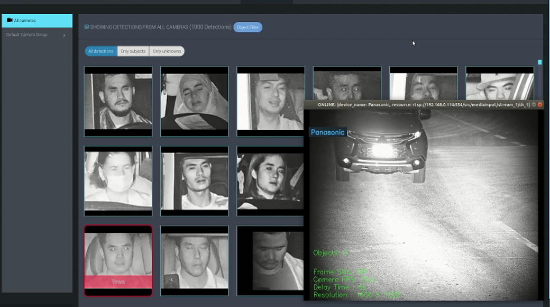
Task: Switch to All detections filter
Action: [101, 51]
